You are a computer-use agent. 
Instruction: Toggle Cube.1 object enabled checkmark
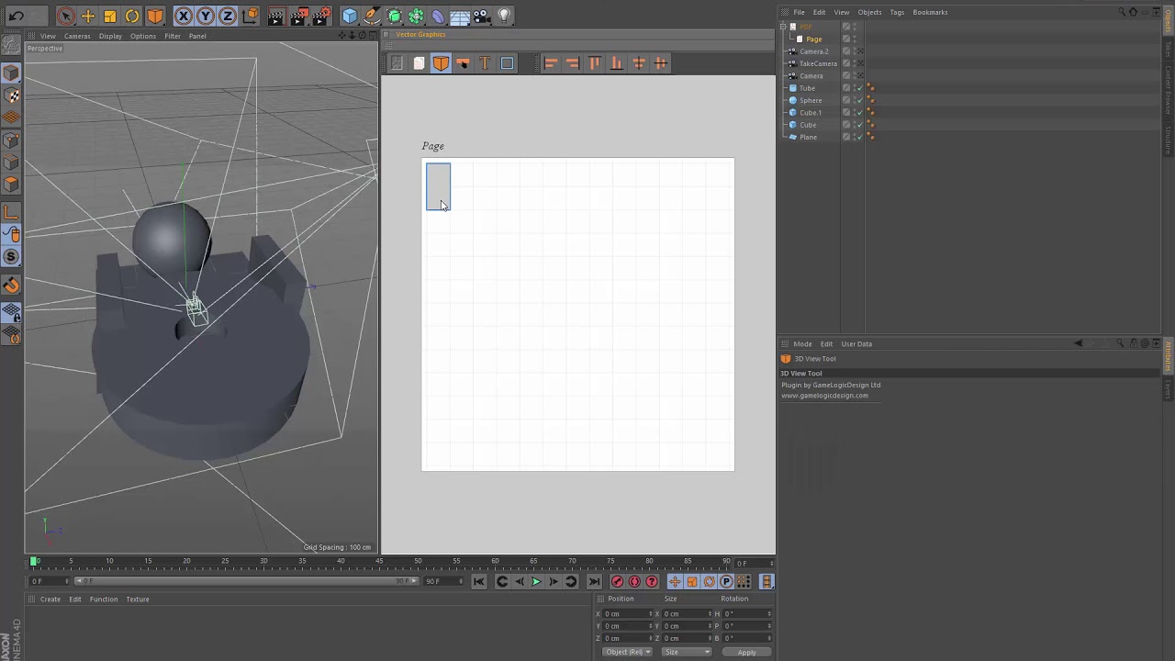860,112
